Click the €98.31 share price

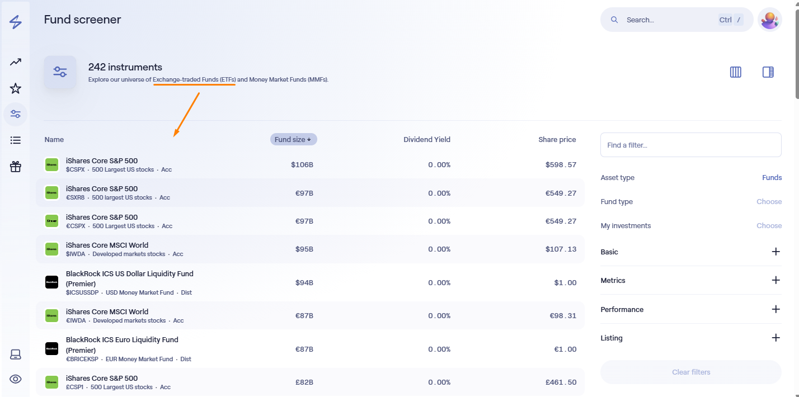click(563, 315)
